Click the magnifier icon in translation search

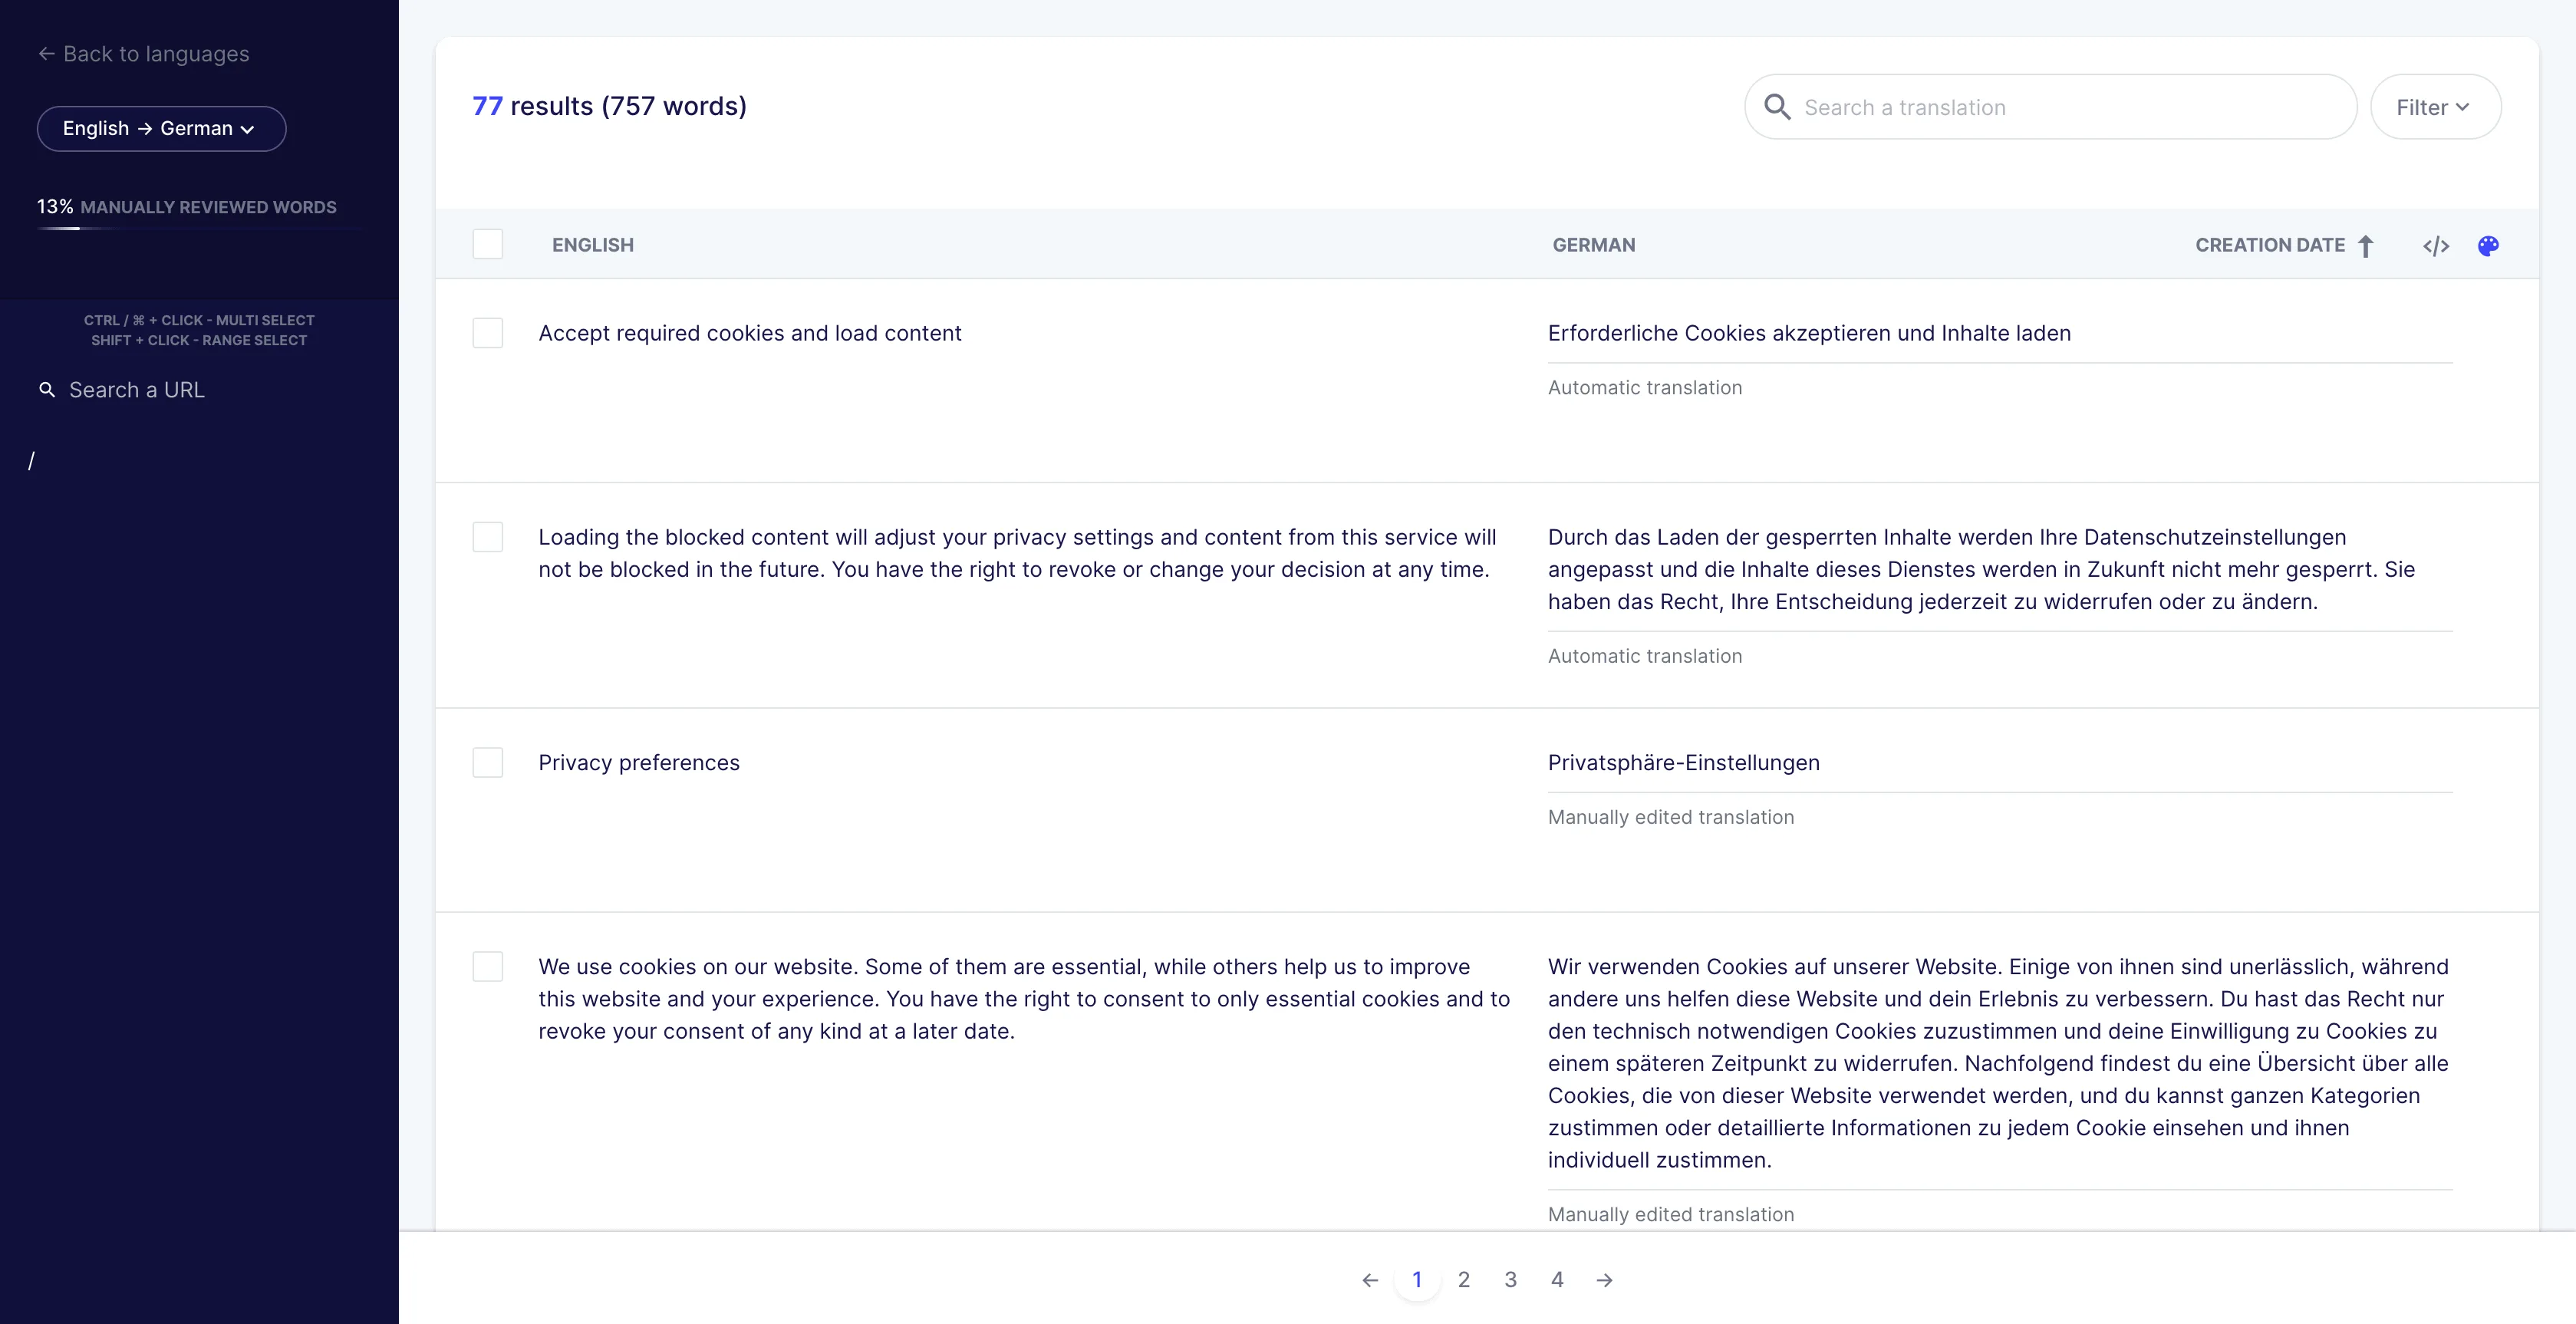(1777, 107)
